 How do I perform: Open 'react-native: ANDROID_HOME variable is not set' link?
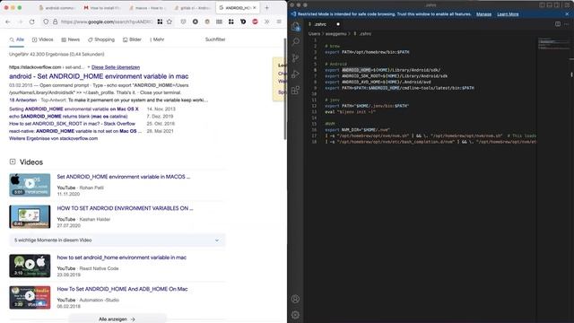coord(75,131)
